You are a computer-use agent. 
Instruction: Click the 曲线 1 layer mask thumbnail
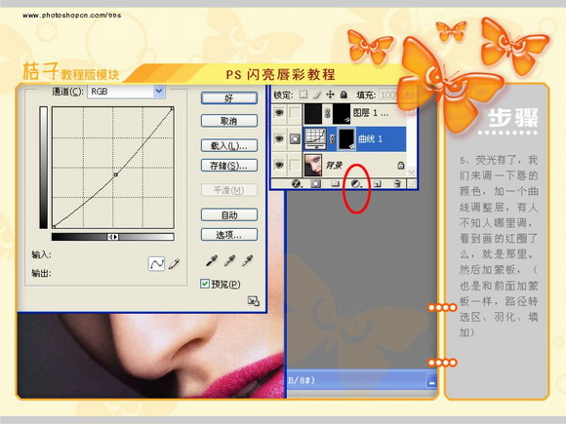click(346, 138)
